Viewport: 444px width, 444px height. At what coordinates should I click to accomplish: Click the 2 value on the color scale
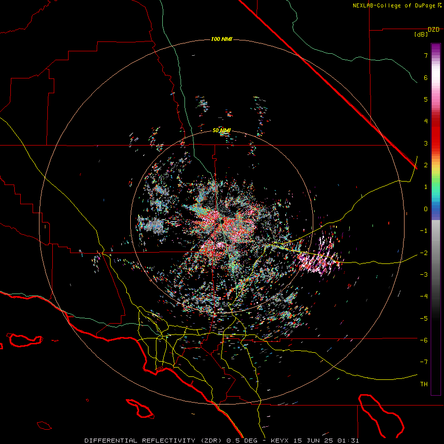tap(426, 165)
